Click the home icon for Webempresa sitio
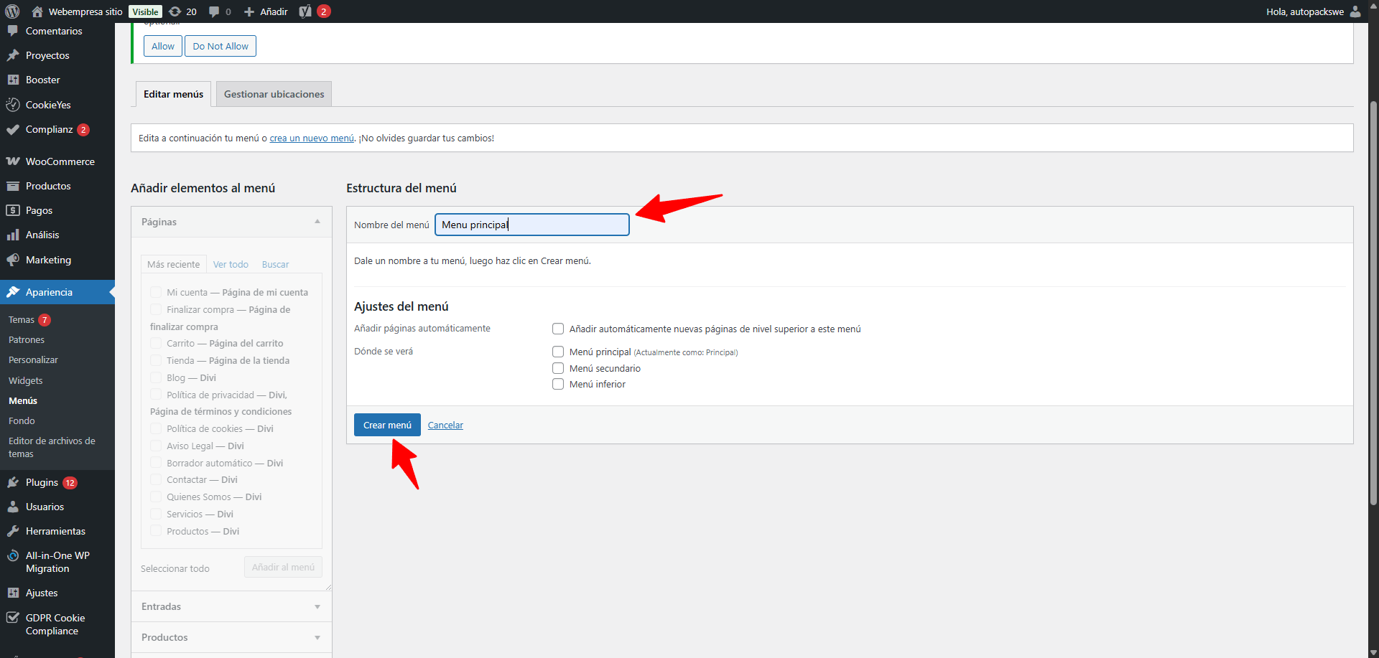 click(x=37, y=11)
